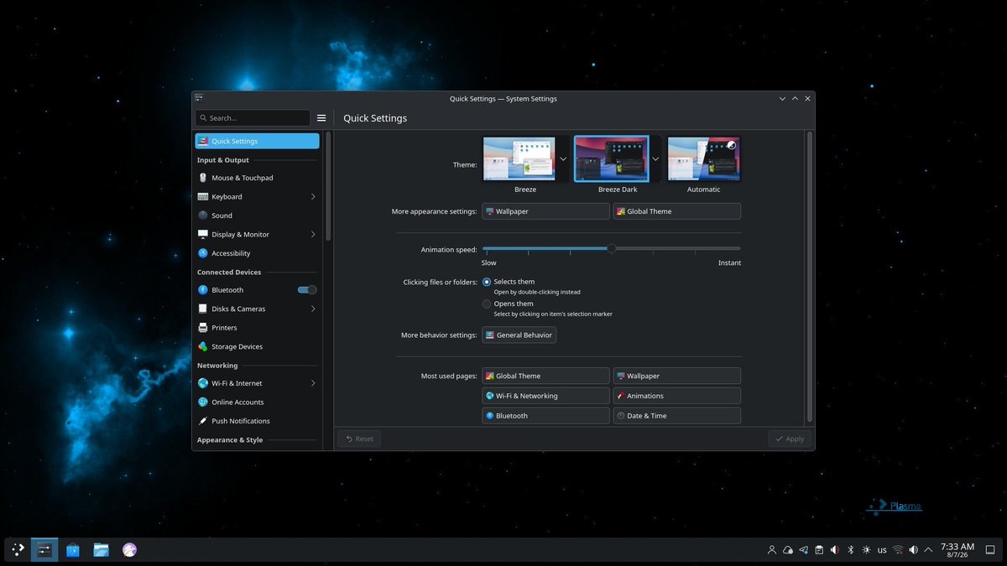Open the Sound settings page
This screenshot has width=1007, height=566.
click(257, 215)
